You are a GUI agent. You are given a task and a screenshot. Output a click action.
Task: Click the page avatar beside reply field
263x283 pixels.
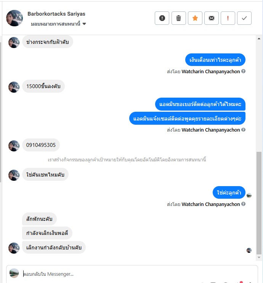14,273
